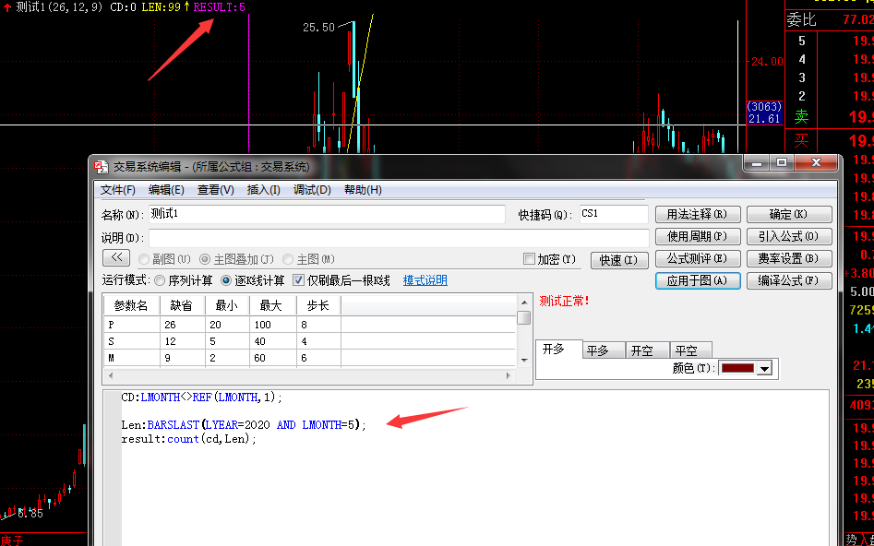Click the 编译公式(F) compile button
This screenshot has height=546, width=874.
tap(789, 280)
